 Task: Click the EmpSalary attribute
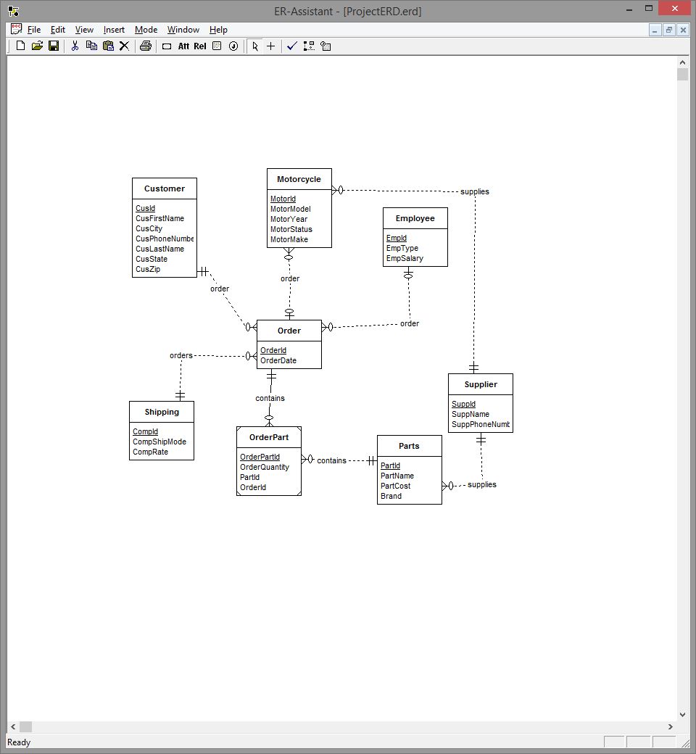tap(405, 258)
